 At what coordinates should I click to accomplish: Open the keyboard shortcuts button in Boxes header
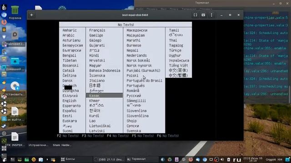203,15
